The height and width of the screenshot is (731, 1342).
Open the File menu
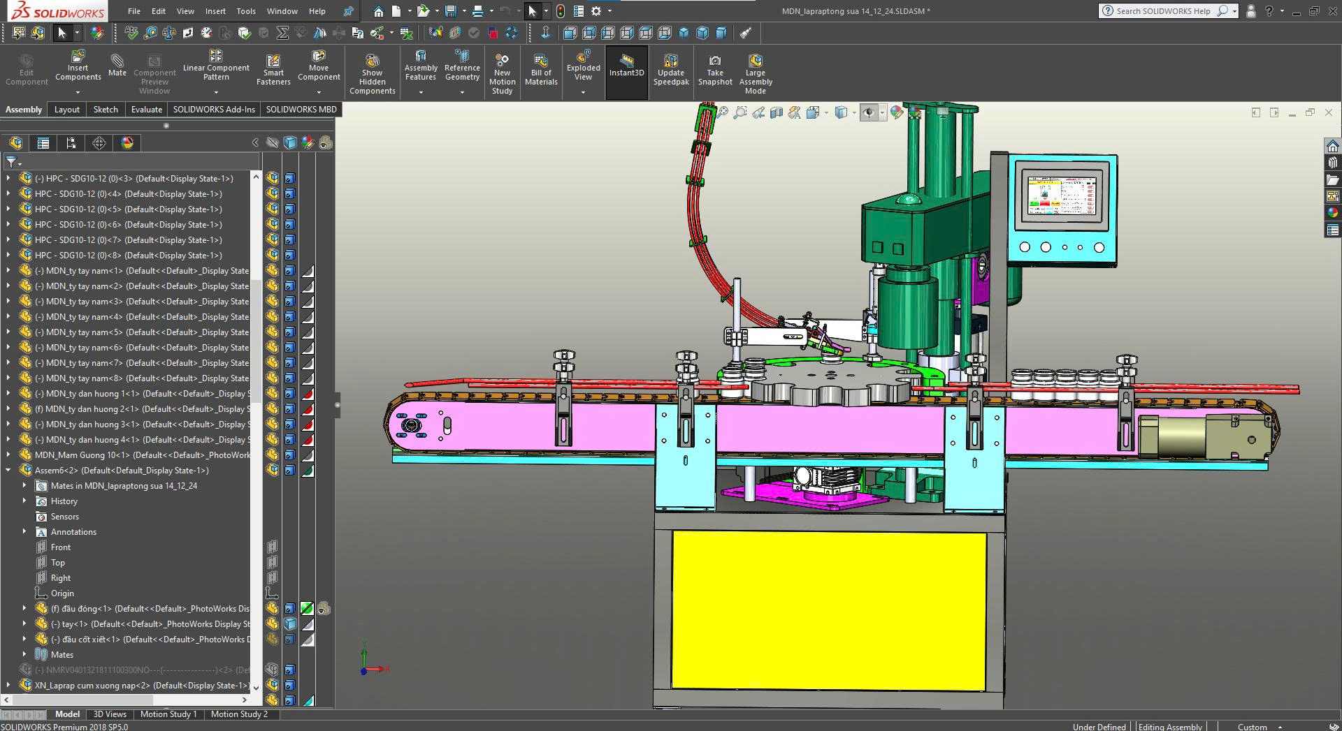pos(134,11)
